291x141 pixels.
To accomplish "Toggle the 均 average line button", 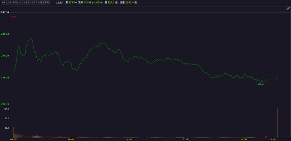I will 20,3.
